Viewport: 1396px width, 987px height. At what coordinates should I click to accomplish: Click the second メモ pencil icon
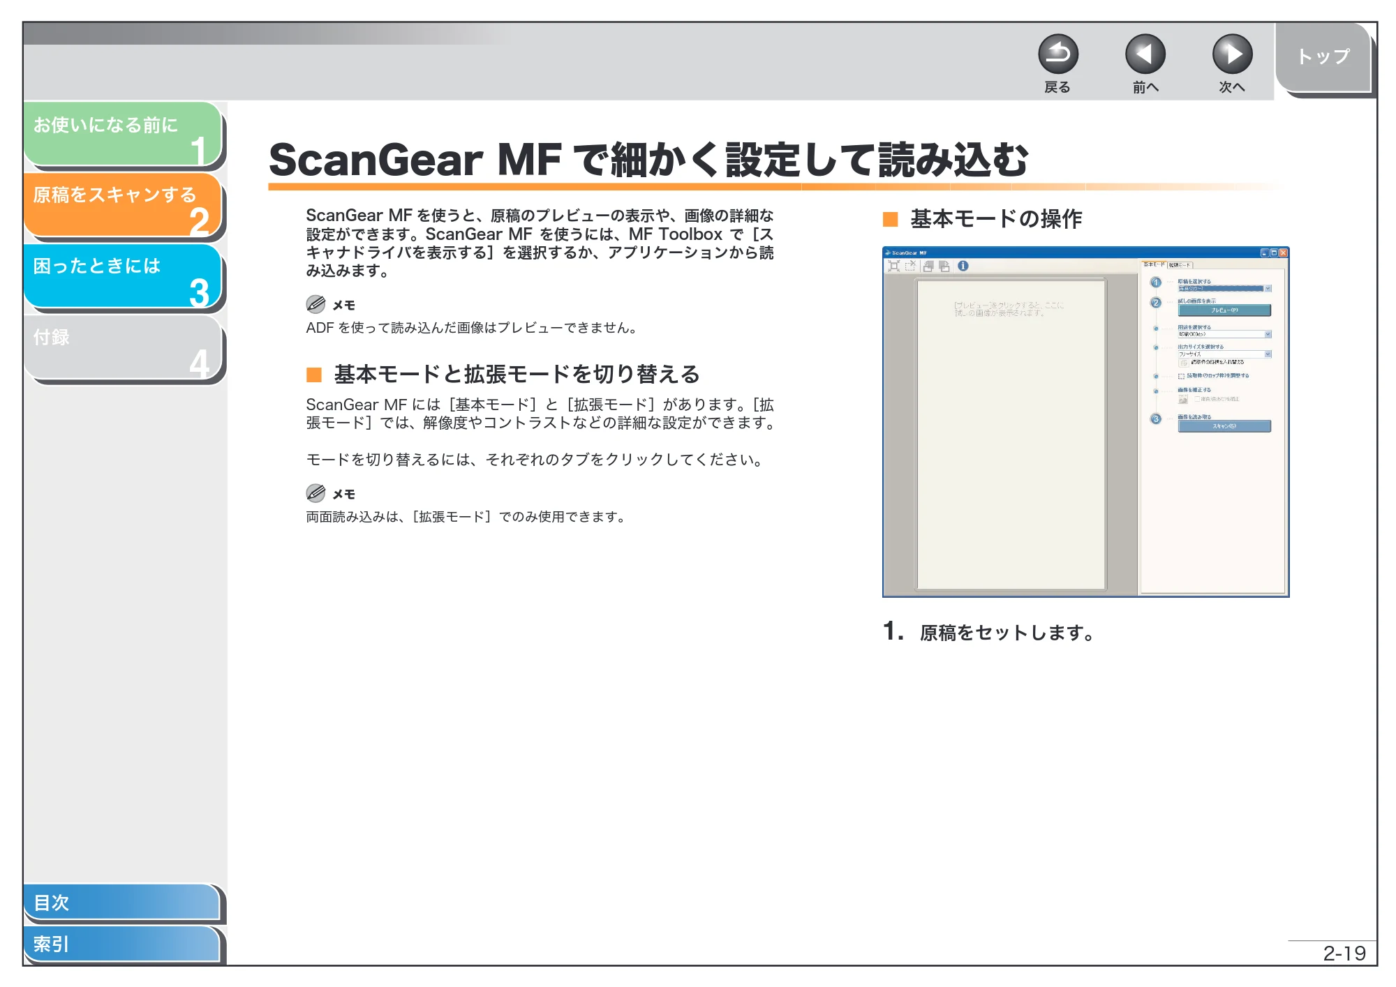click(x=315, y=493)
